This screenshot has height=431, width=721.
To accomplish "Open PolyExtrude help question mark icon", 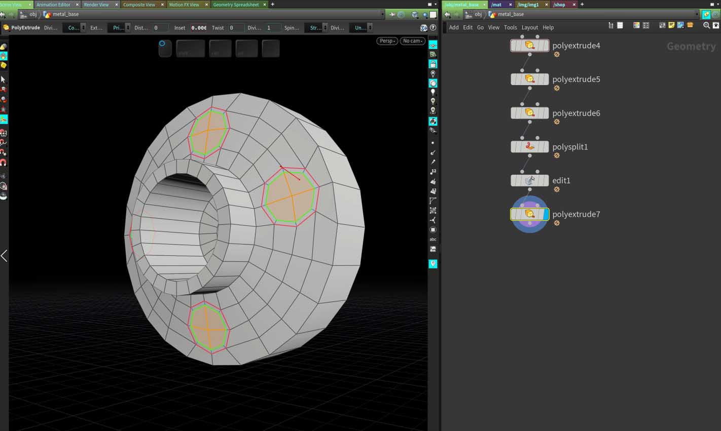I will (433, 28).
